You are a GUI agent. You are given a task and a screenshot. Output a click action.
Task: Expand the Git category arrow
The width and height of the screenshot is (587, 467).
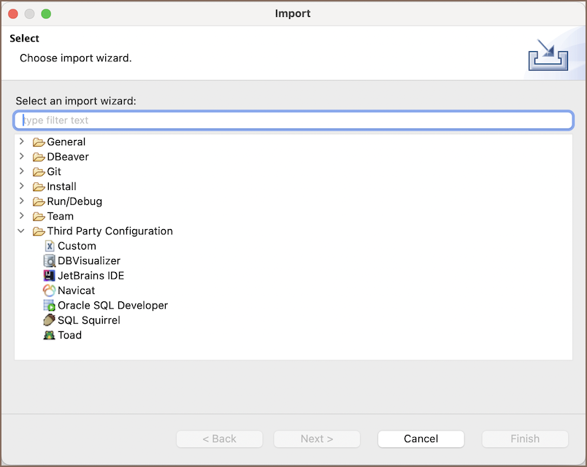point(22,171)
